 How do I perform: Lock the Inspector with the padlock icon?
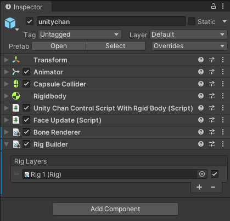click(x=214, y=7)
